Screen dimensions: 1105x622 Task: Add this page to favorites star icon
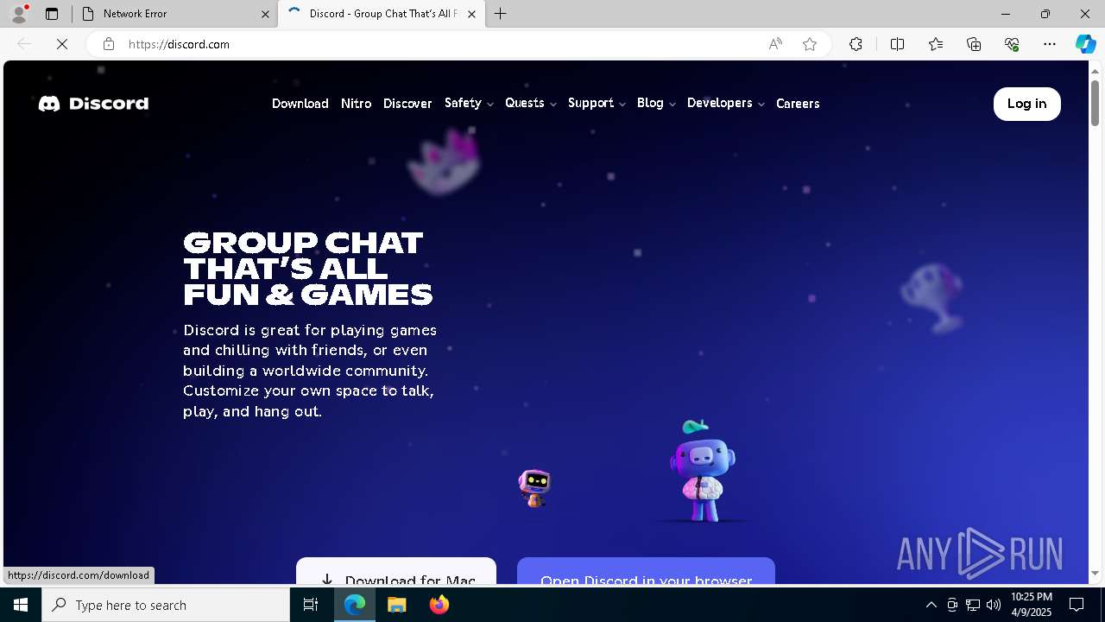tap(810, 44)
